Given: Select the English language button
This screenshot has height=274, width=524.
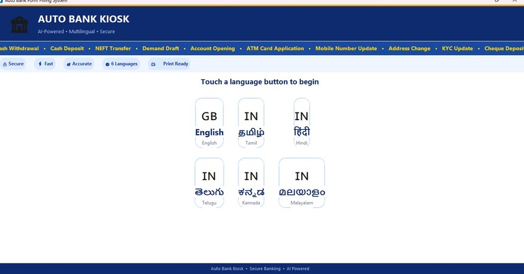Looking at the screenshot, I should tap(209, 123).
